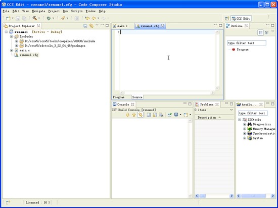Click Available Products filter text field

pos(253,113)
